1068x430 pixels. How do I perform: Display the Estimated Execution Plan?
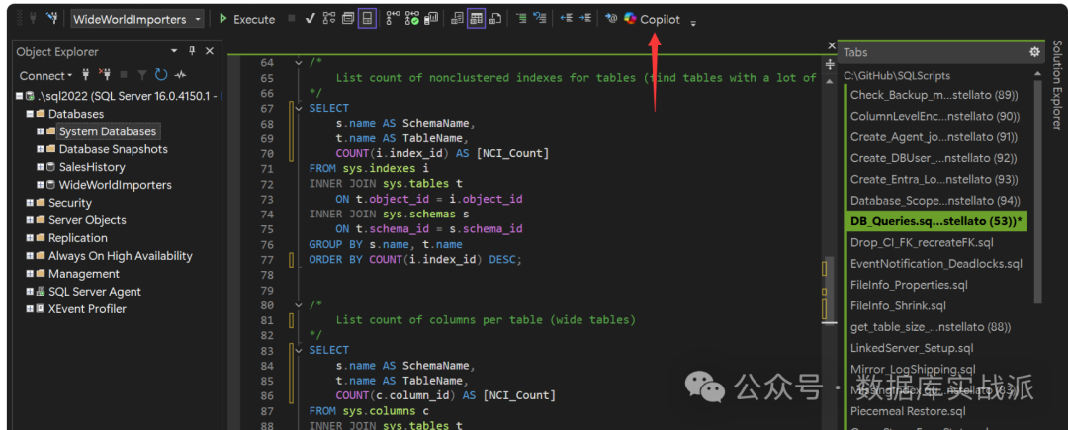(x=329, y=19)
